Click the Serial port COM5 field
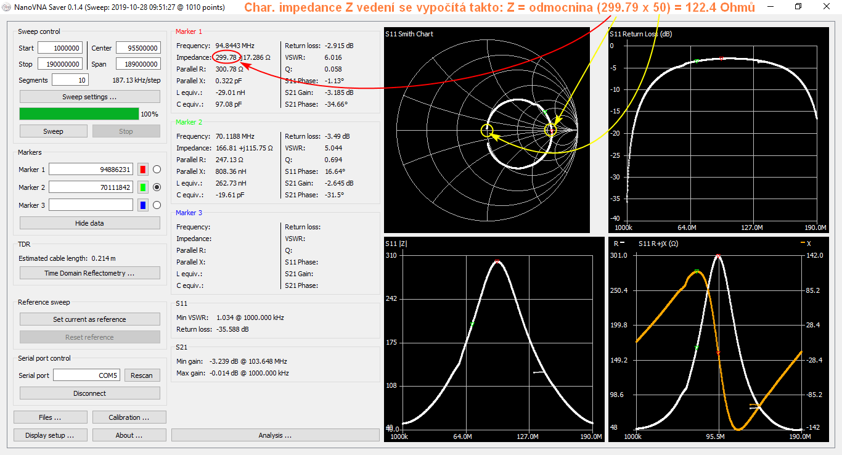Image resolution: width=842 pixels, height=455 pixels. (86, 375)
